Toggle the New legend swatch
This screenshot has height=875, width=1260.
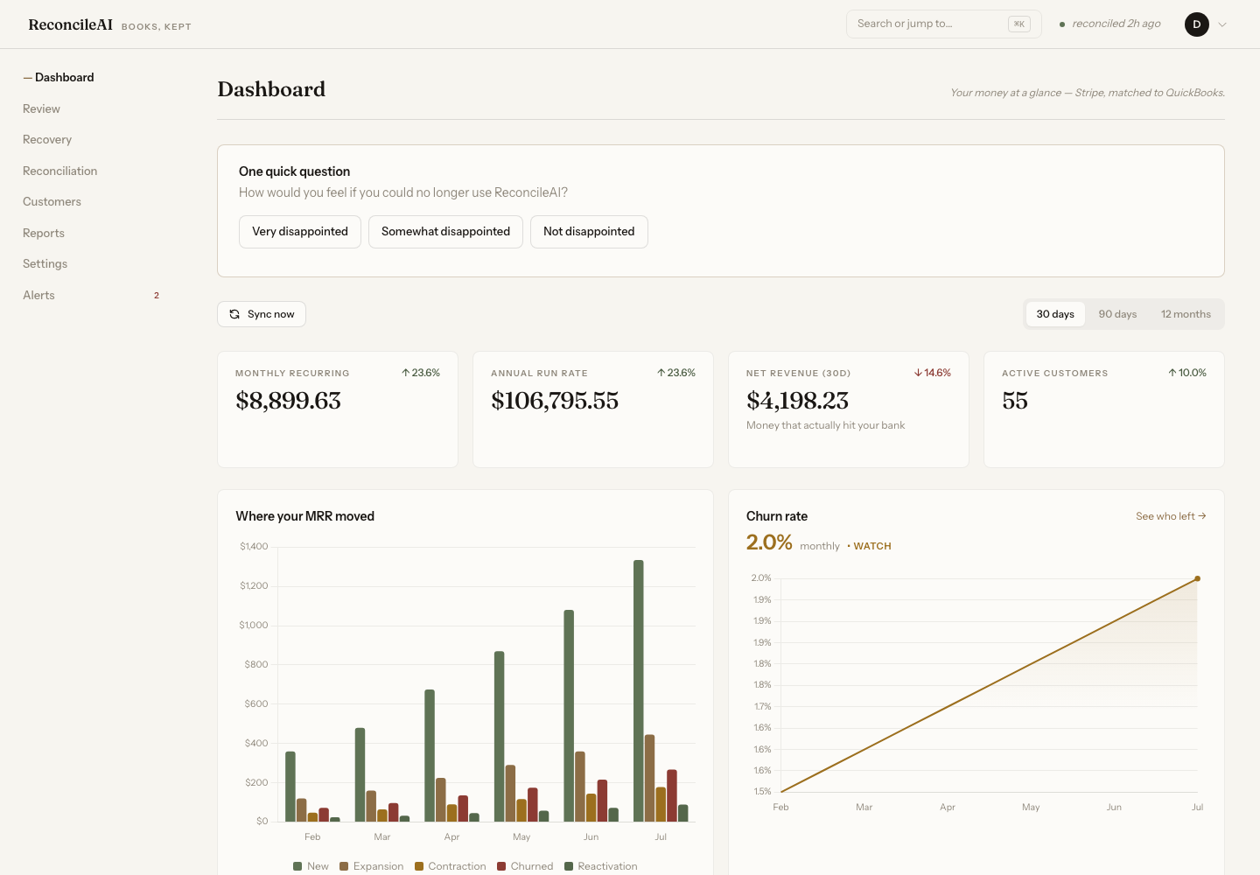point(297,866)
